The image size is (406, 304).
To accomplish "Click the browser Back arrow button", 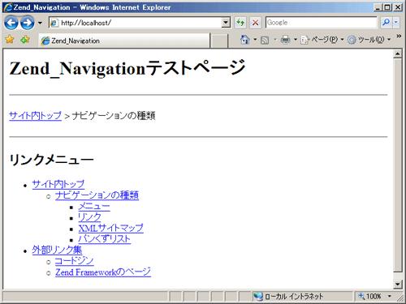I will pyautogui.click(x=11, y=23).
